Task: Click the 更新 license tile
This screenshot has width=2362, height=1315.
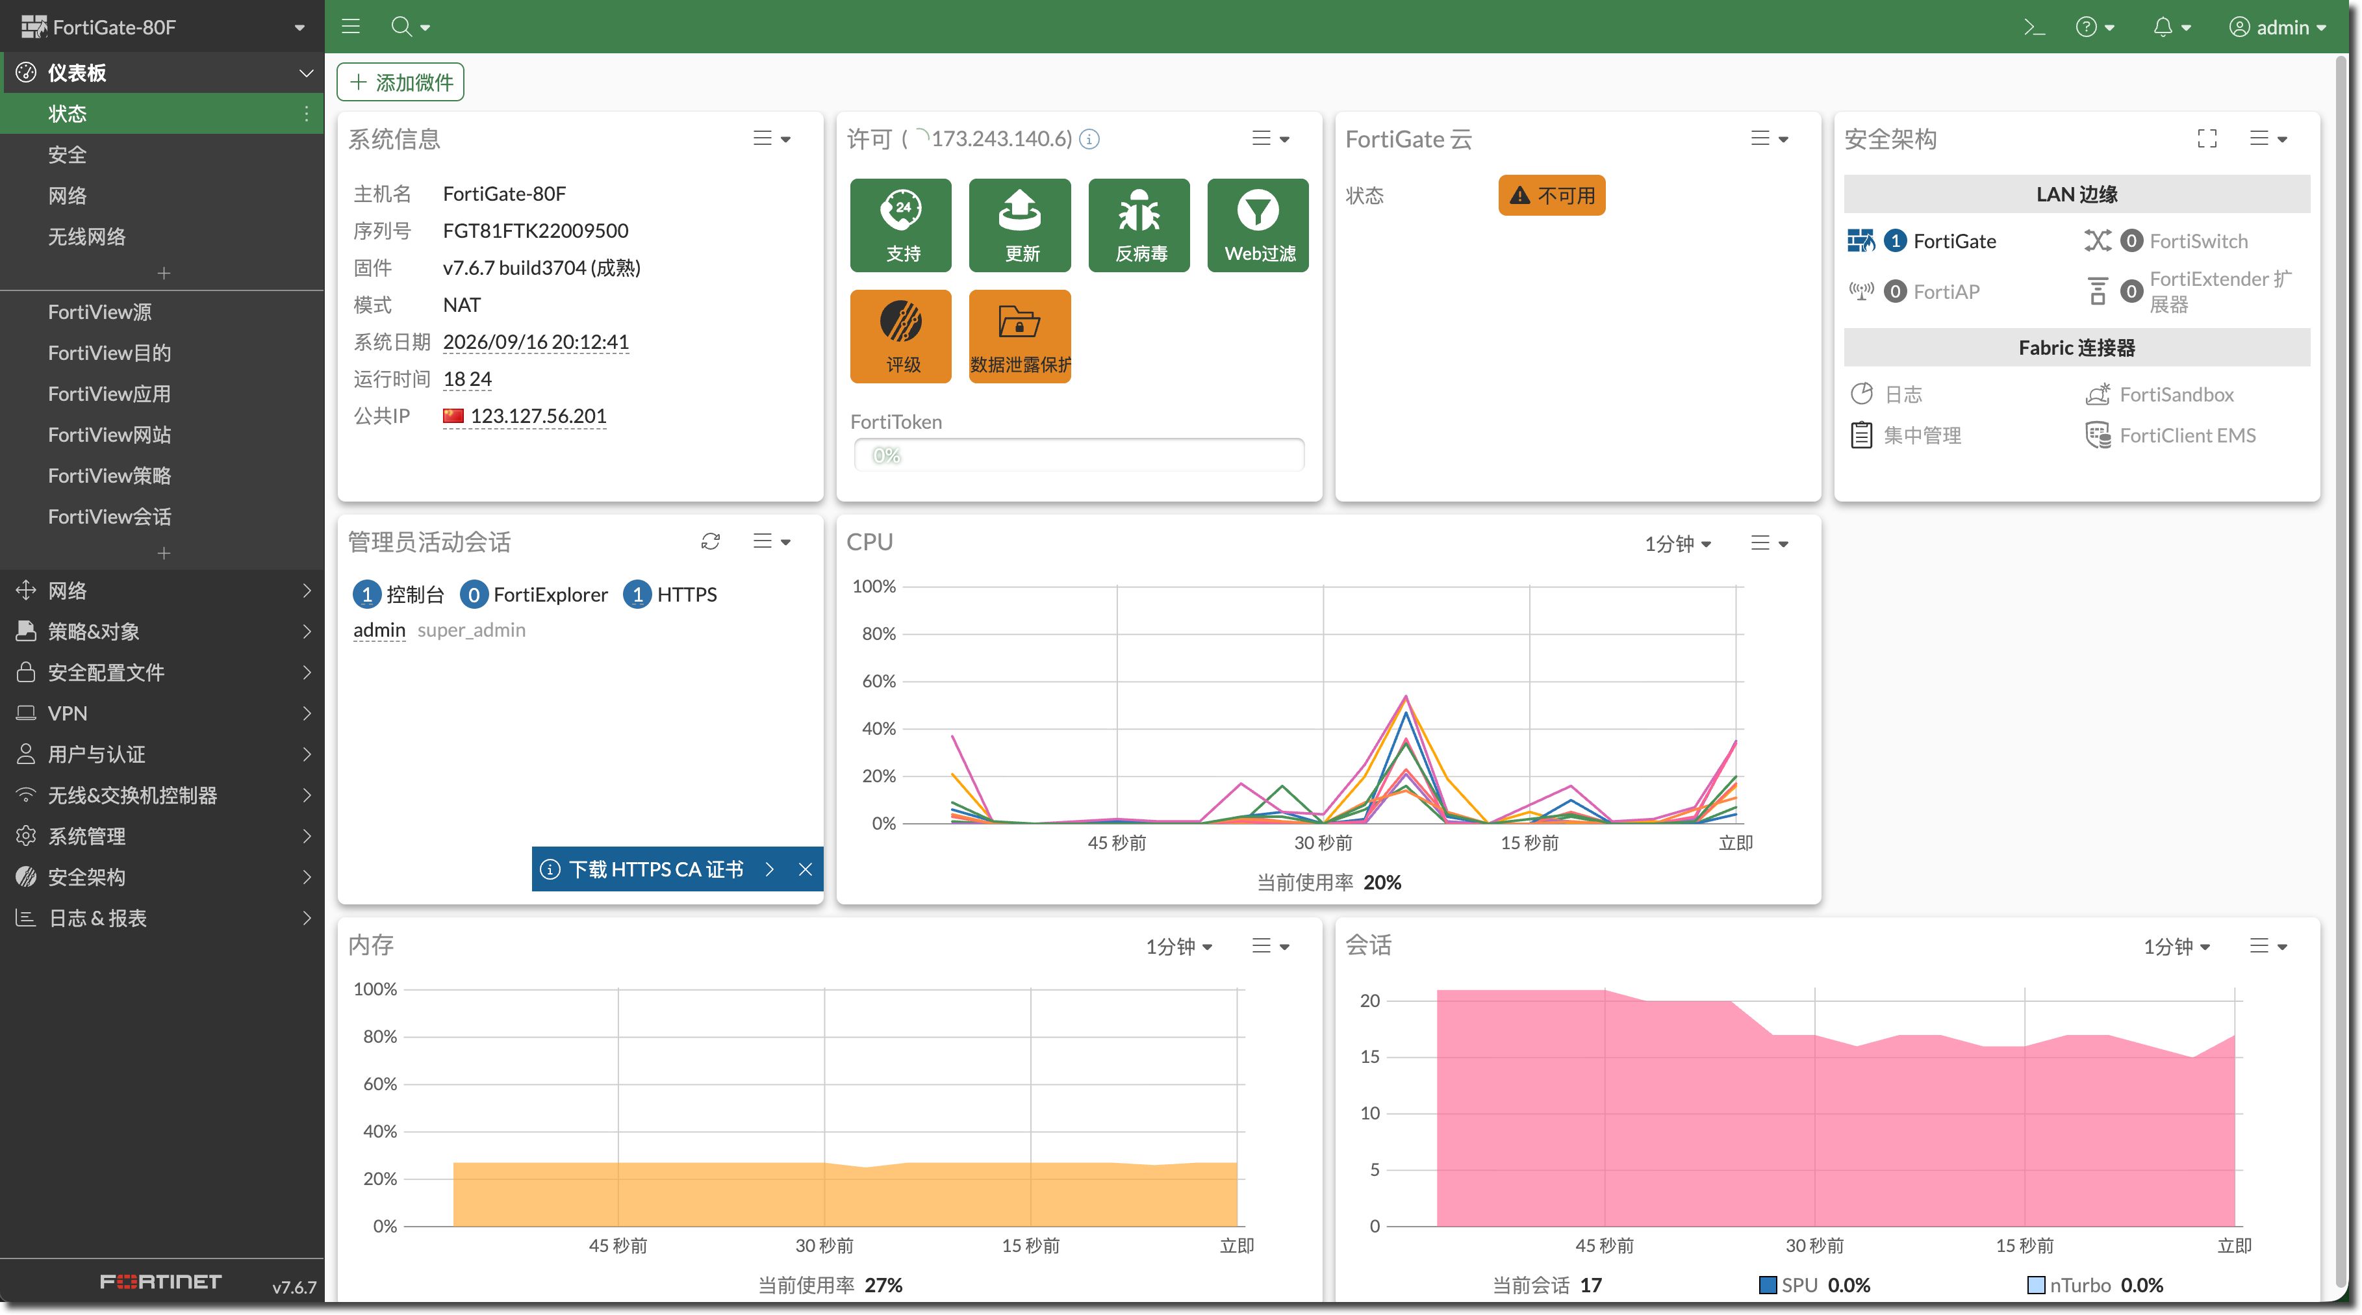Action: tap(1020, 225)
